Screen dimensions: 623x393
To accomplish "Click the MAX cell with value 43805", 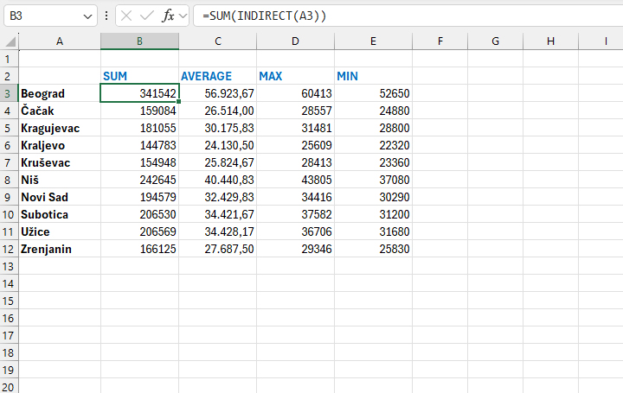I will coord(295,180).
